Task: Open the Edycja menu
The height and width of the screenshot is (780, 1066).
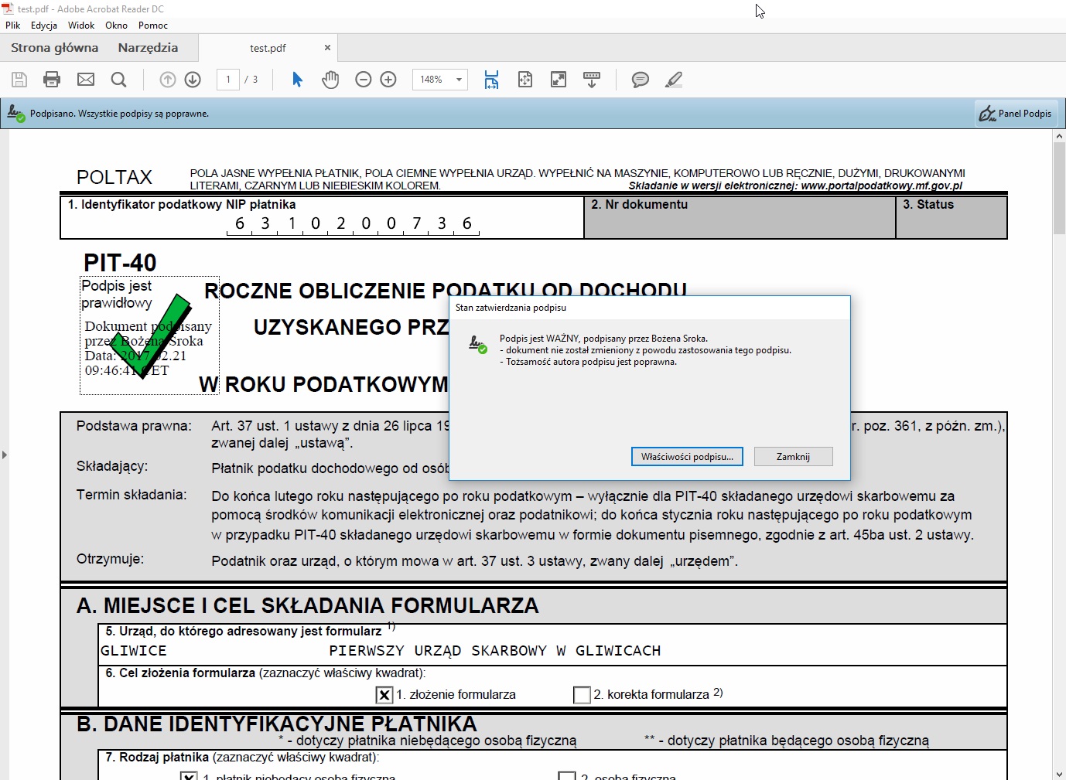Action: [44, 26]
